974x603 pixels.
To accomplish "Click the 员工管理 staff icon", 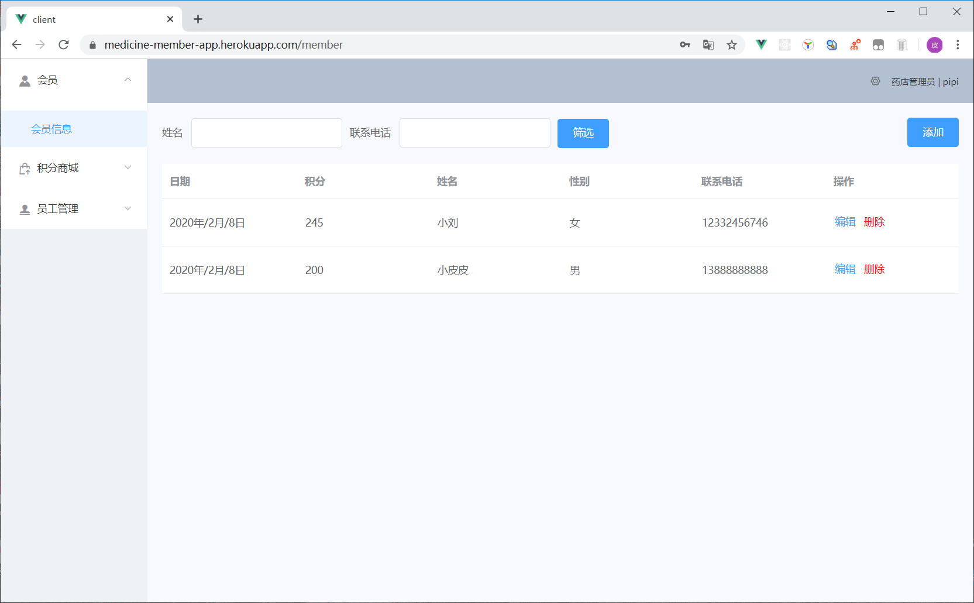I will coord(25,209).
